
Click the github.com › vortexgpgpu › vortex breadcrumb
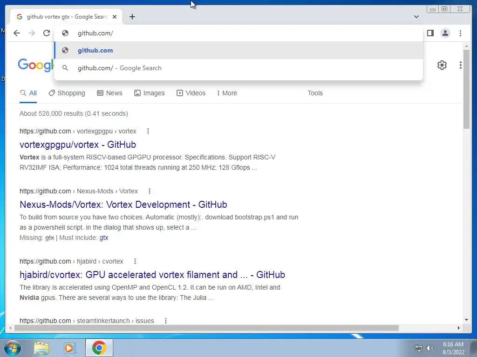[x=78, y=131]
